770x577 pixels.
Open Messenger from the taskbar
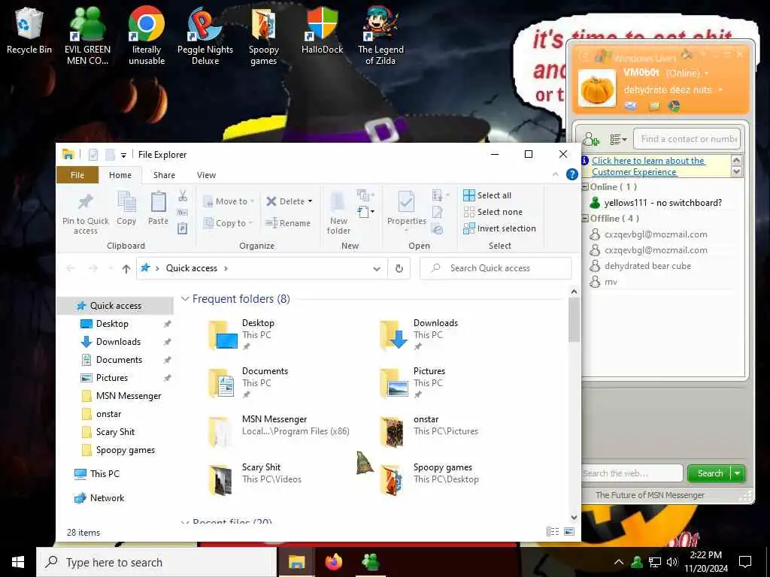(x=370, y=562)
